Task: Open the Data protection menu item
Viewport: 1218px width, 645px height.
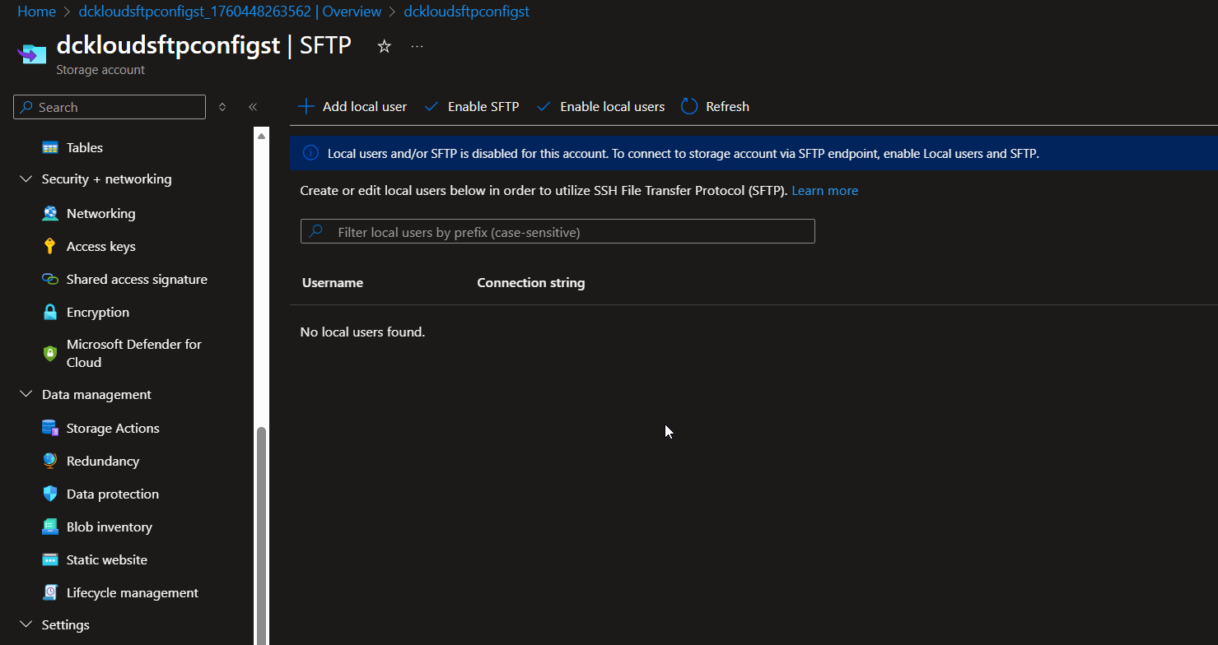Action: click(x=112, y=494)
